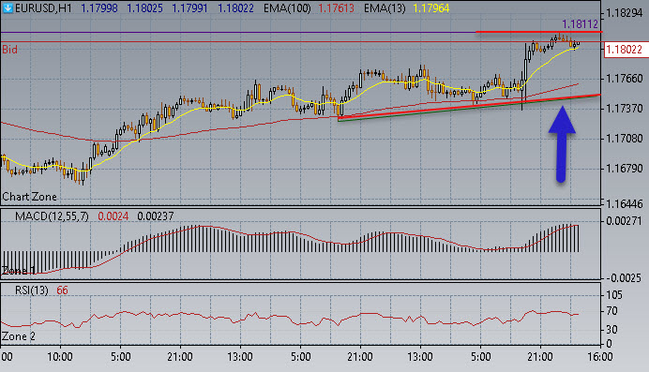
Task: Click EMA(13) value 1.17964
Action: [x=430, y=7]
